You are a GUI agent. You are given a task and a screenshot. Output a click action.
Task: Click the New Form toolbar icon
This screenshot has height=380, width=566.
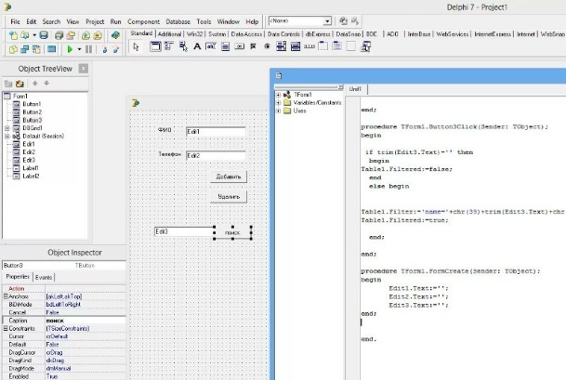[52, 49]
